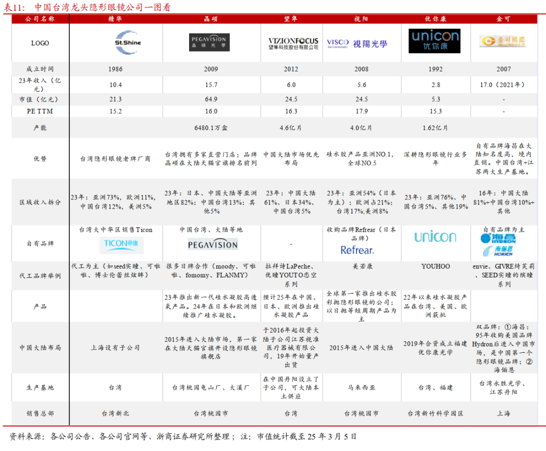Click the capacity value 4.6亿片
Image resolution: width=546 pixels, height=451 pixels.
tap(291, 128)
